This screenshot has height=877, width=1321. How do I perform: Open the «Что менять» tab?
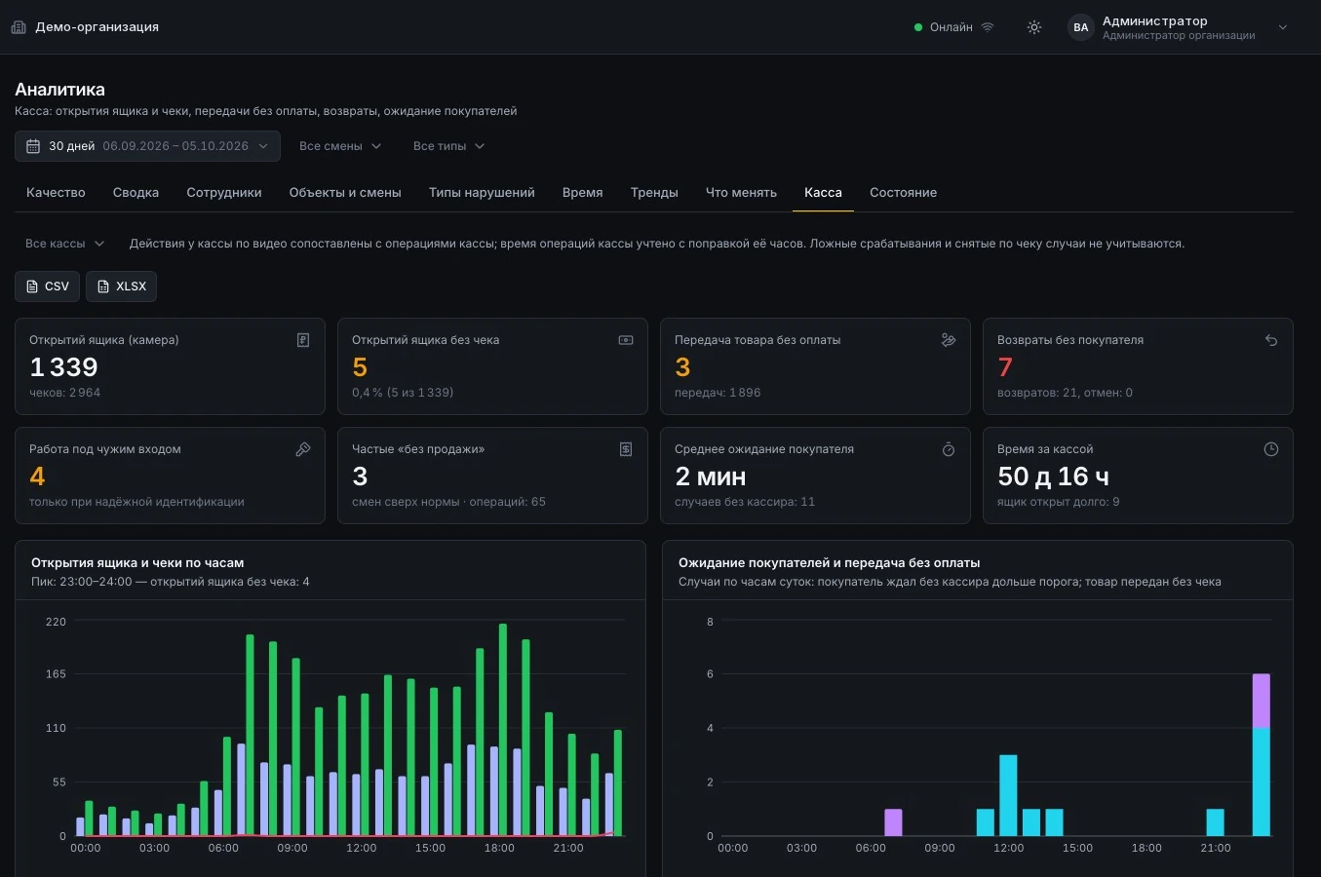pyautogui.click(x=741, y=193)
